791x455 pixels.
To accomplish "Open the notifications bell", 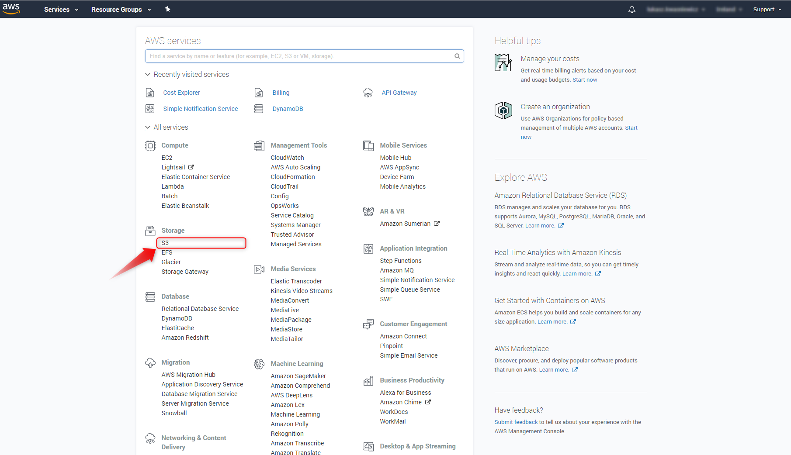I will (x=632, y=9).
